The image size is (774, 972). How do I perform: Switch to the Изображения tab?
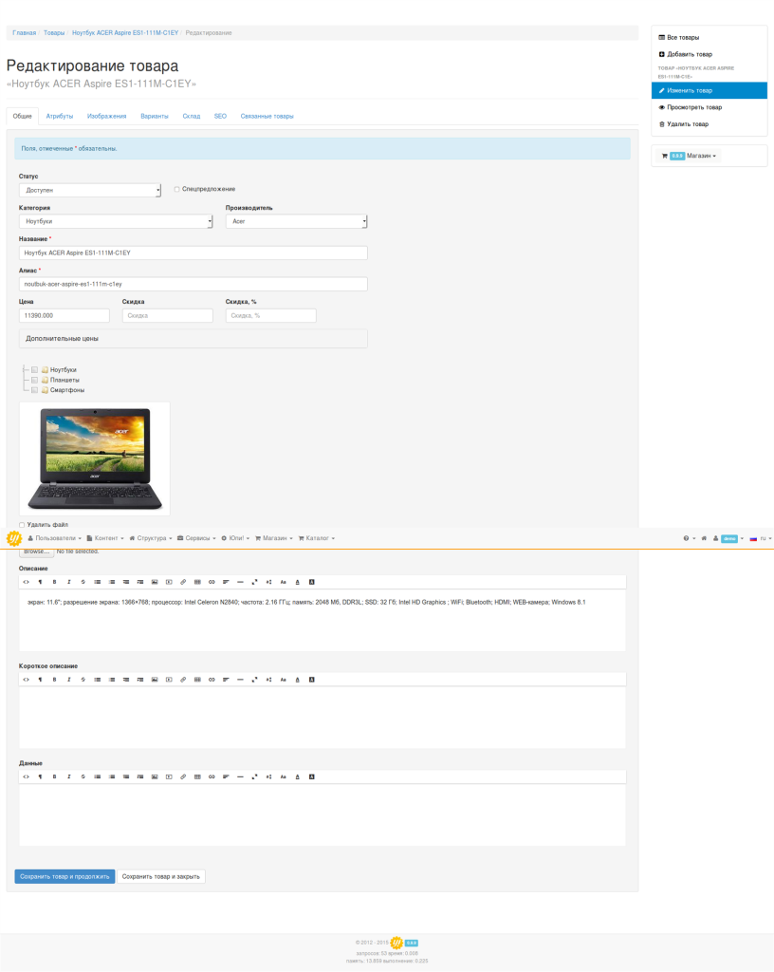(106, 116)
